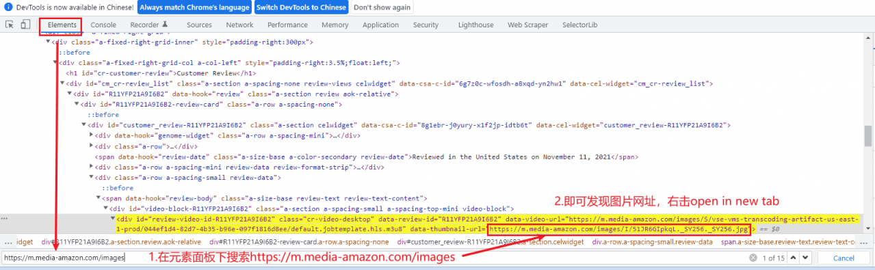Open the Application tab

380,25
